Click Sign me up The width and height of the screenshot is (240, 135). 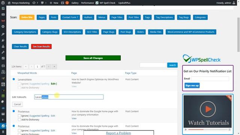[192, 85]
